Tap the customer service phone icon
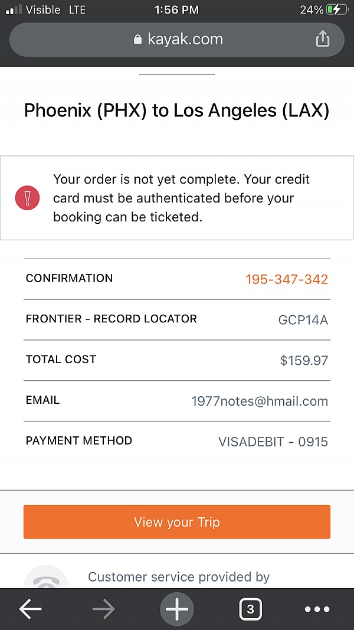This screenshot has width=354, height=630. point(46,579)
